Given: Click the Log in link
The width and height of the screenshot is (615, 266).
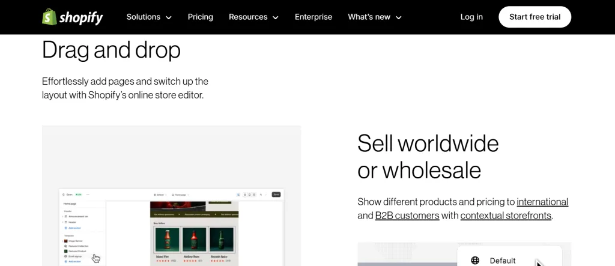Looking at the screenshot, I should pyautogui.click(x=471, y=17).
